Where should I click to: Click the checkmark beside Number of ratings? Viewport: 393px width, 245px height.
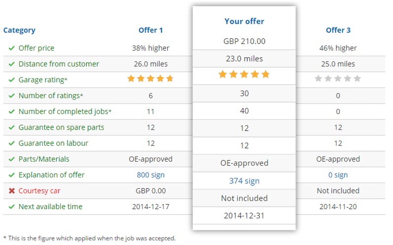[12, 96]
